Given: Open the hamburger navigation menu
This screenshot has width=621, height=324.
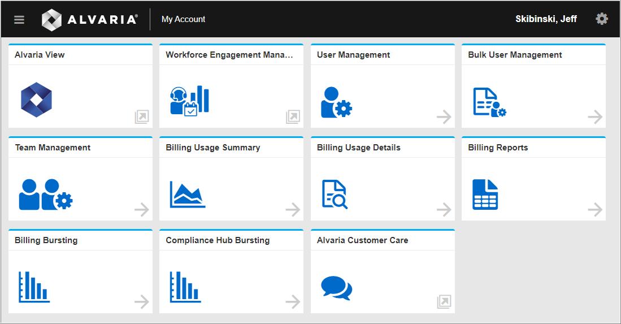Looking at the screenshot, I should point(19,20).
